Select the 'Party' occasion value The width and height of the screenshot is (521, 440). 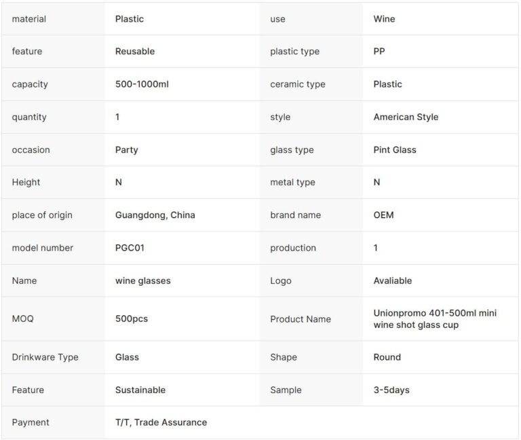point(127,149)
